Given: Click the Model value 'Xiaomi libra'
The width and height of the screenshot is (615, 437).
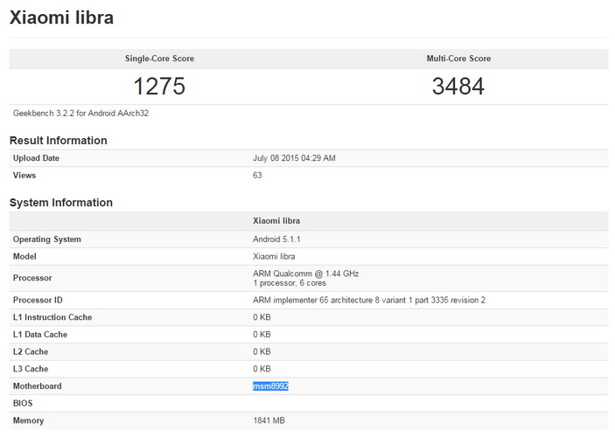Looking at the screenshot, I should tap(274, 256).
